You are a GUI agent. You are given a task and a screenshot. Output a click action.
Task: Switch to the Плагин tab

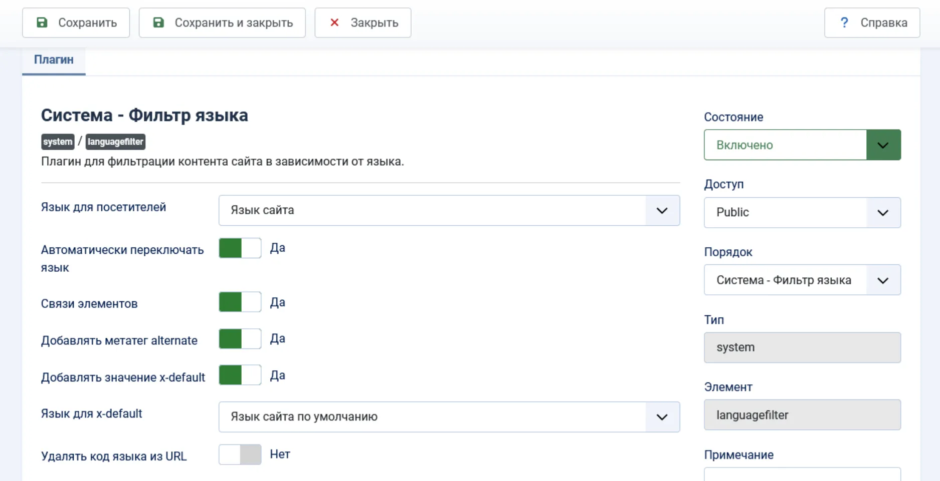(x=54, y=60)
